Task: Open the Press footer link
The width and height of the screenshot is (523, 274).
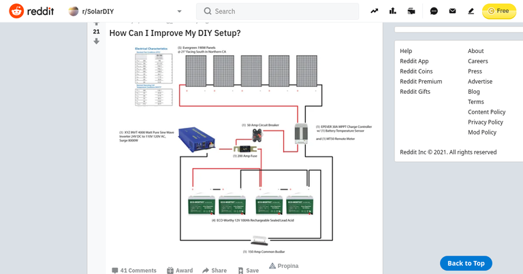Action: pos(475,71)
